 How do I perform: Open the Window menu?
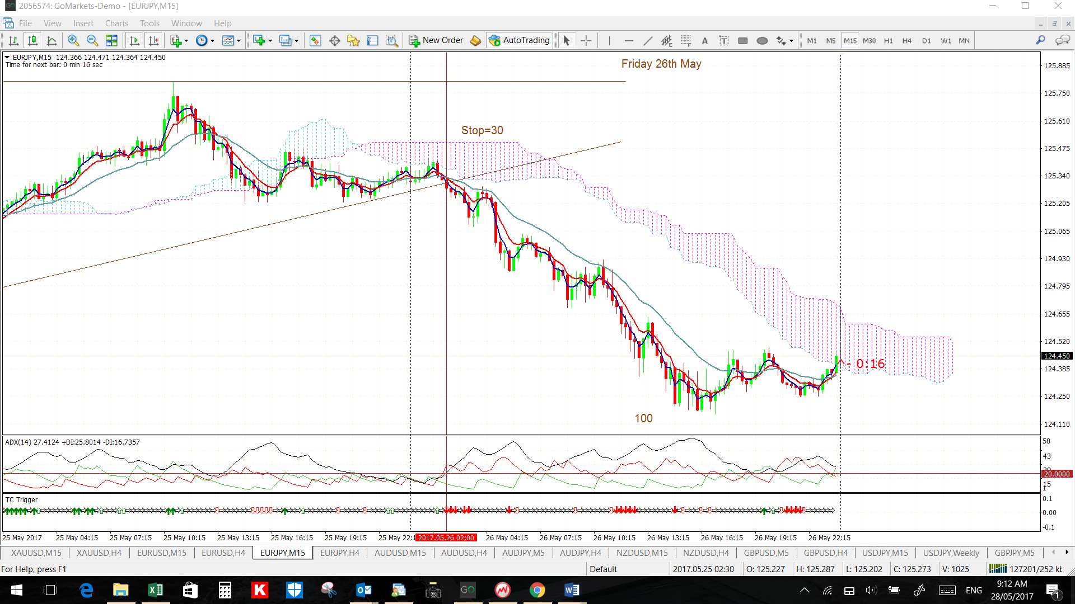[x=186, y=23]
